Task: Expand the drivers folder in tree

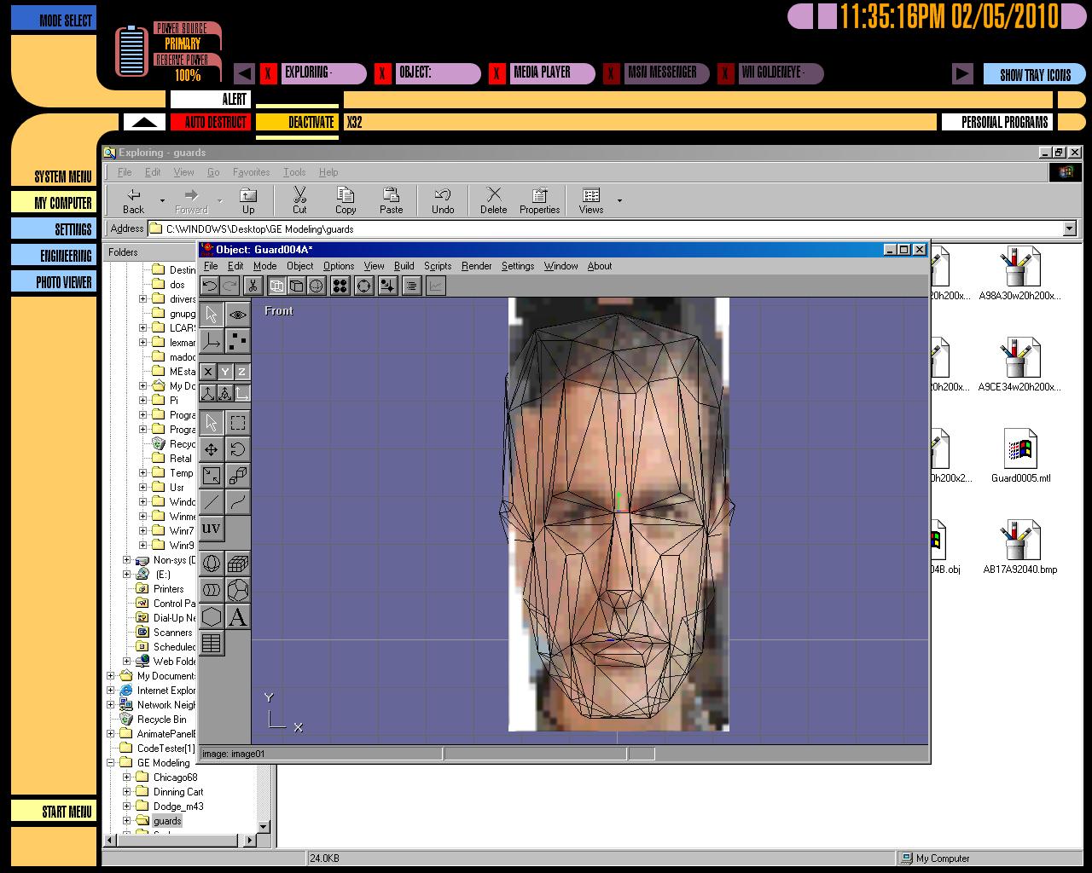Action: click(143, 299)
